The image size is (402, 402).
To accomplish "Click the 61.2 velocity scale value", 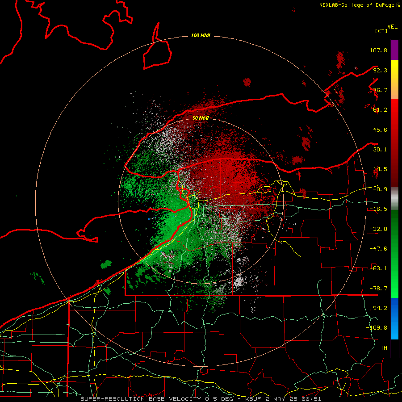I will pos(380,110).
